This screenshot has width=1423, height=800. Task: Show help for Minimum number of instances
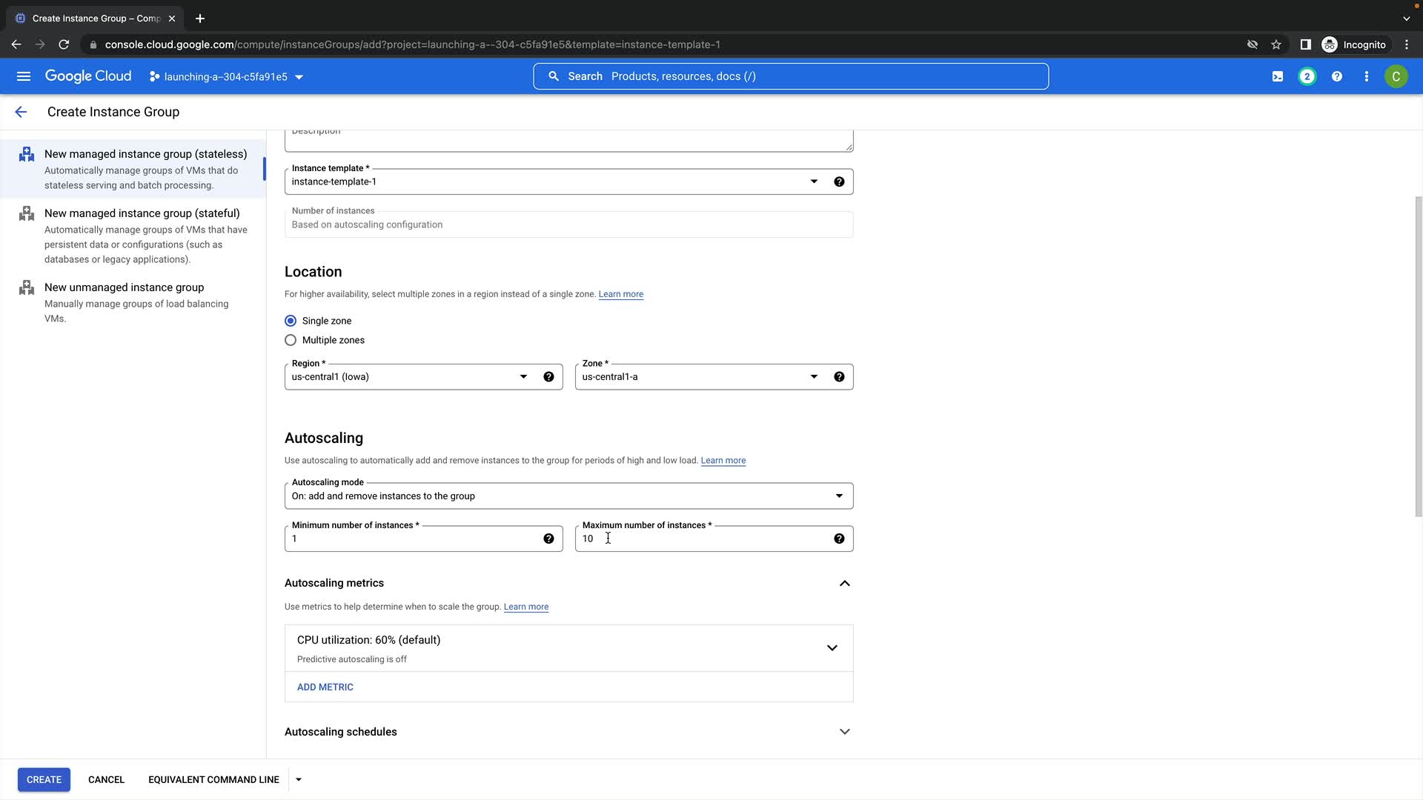pos(548,539)
